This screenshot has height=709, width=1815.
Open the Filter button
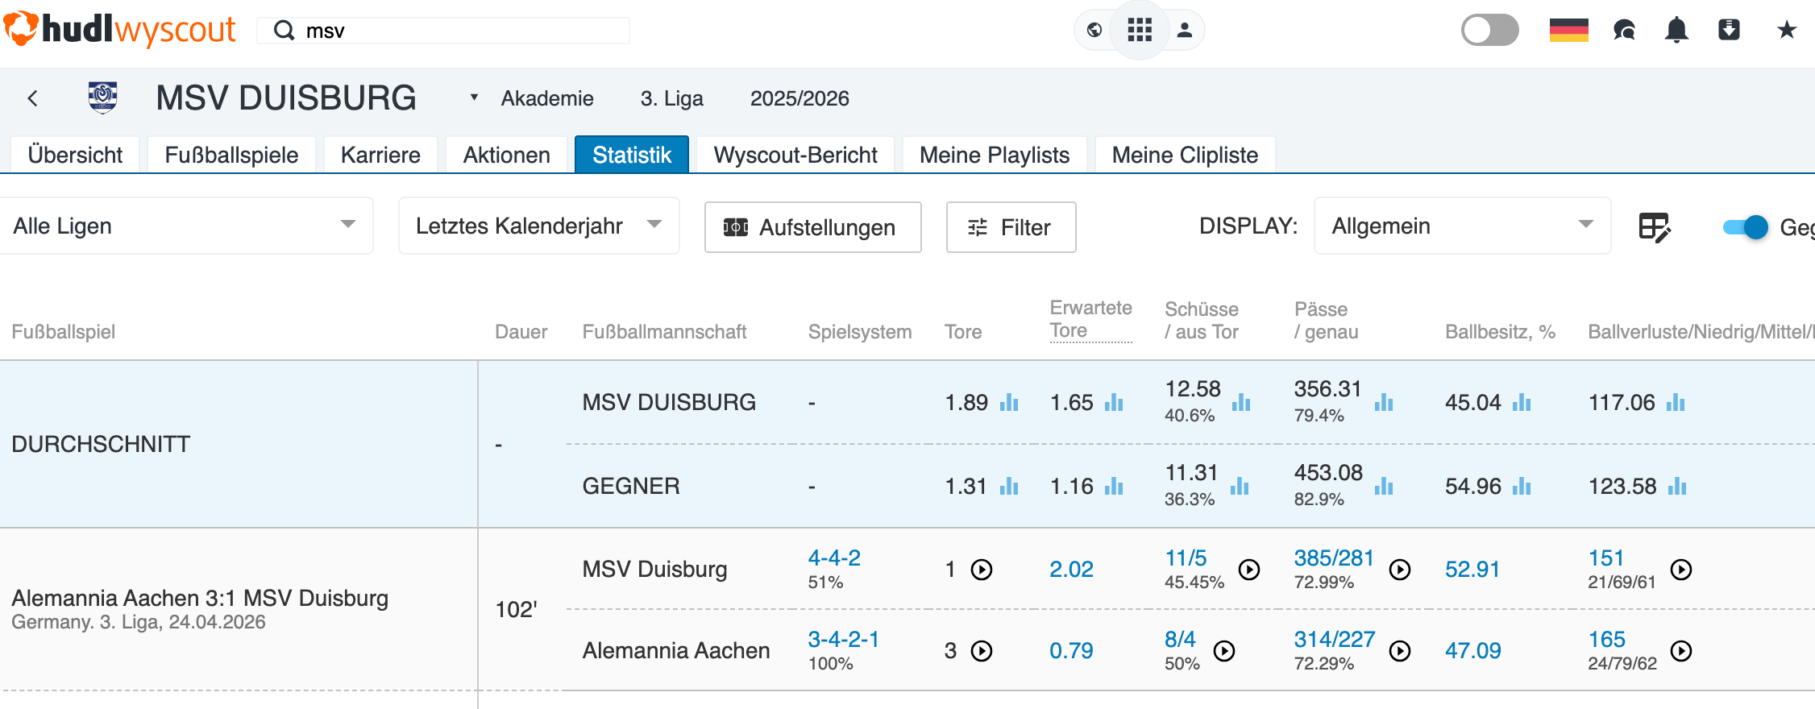pos(1011,227)
